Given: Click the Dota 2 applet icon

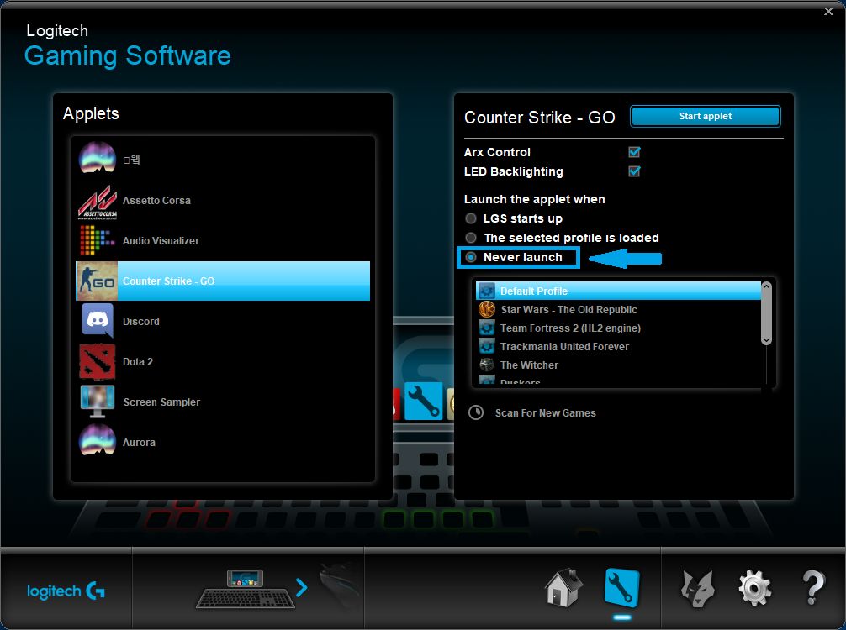Looking at the screenshot, I should tap(97, 361).
